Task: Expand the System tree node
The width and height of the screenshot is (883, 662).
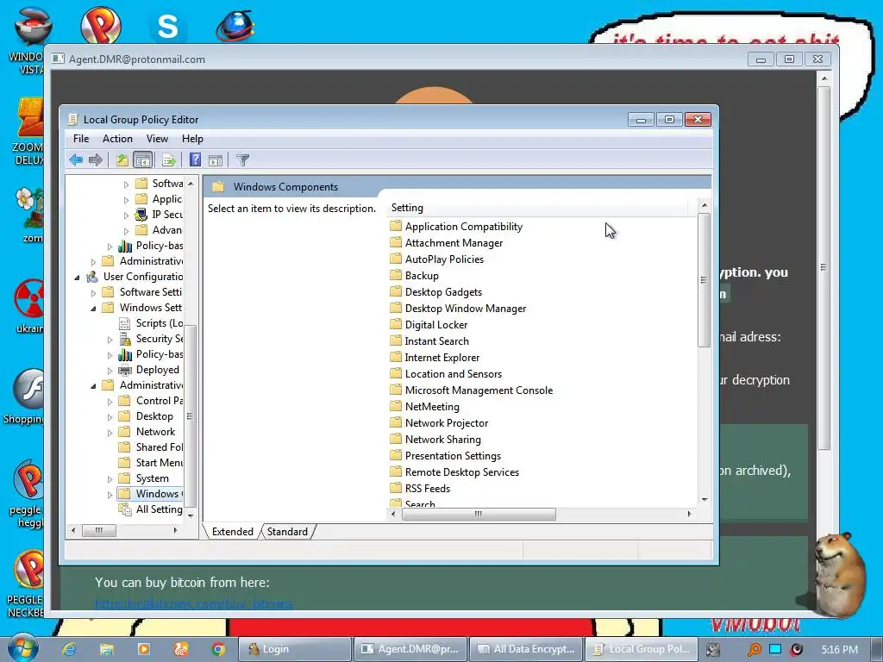Action: (110, 479)
